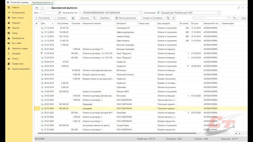The image size is (253, 142).
Task: Click the exchange arrows icon next to Загрузить
Action: tap(94, 18)
